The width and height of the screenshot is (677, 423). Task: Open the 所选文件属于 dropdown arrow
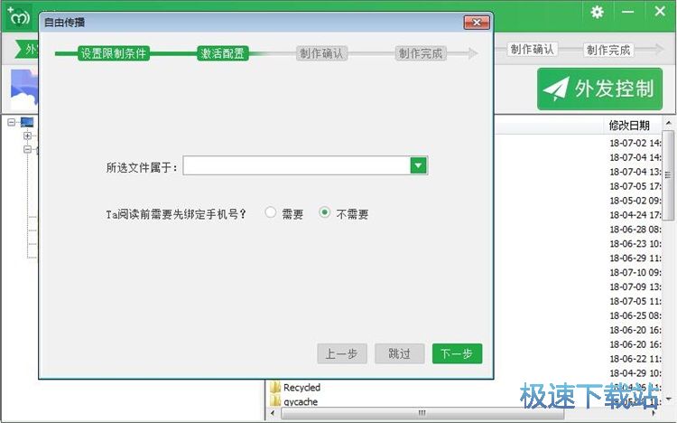click(418, 165)
